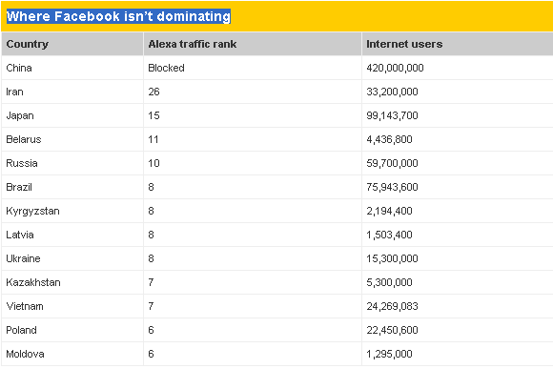553x369 pixels.
Task: Click Vietnam's rank value '7'
Action: [151, 306]
